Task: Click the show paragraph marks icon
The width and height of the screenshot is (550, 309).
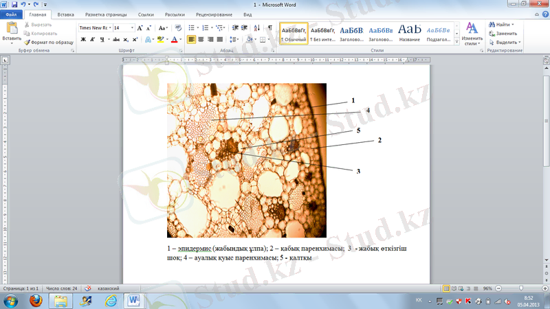Action: (269, 27)
